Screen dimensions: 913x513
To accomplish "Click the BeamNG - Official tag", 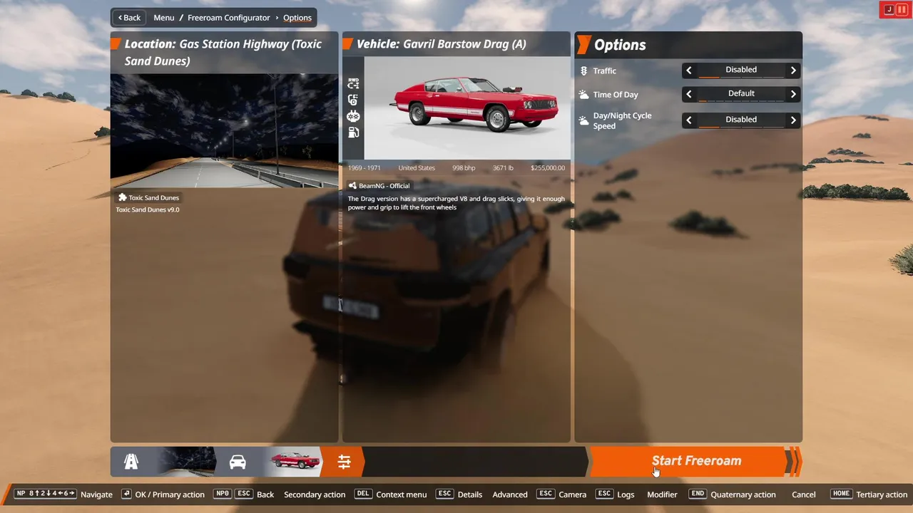I will [379, 186].
